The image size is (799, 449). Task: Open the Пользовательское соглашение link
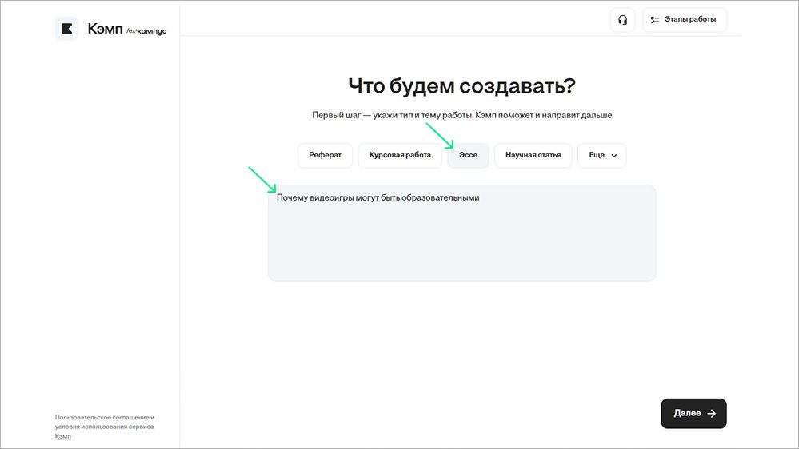104,417
